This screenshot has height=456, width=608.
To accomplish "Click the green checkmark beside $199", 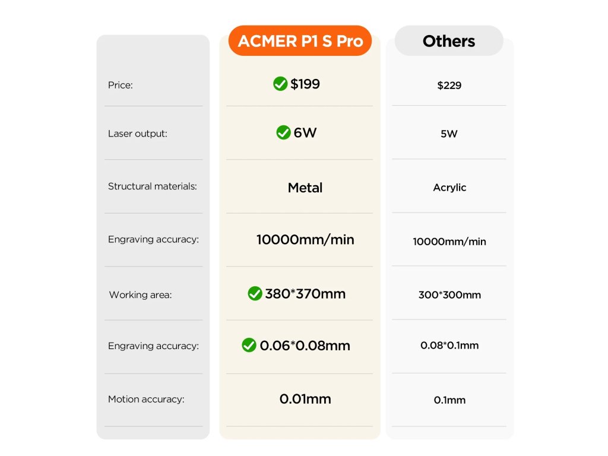I will click(x=280, y=84).
